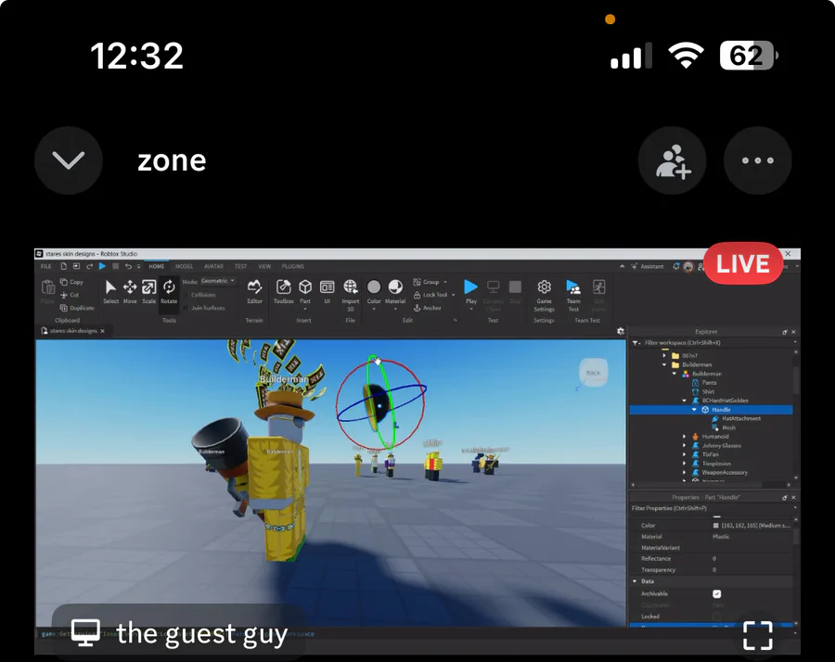Invite people with add-users button

pyautogui.click(x=673, y=160)
